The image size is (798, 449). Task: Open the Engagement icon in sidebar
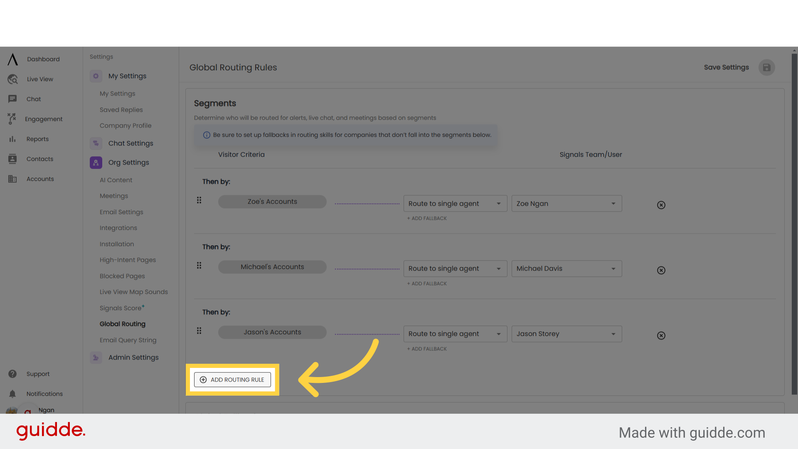(12, 119)
